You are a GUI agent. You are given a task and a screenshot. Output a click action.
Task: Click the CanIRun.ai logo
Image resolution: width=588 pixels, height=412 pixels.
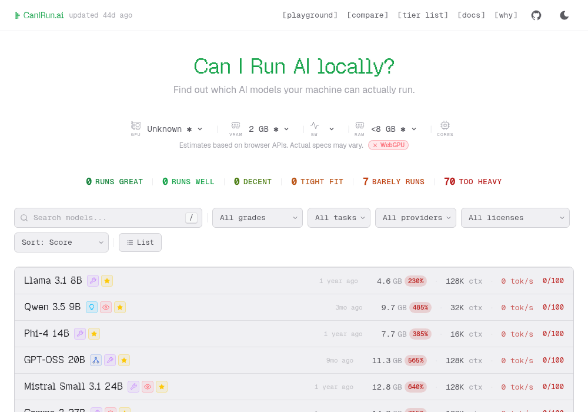tap(39, 15)
